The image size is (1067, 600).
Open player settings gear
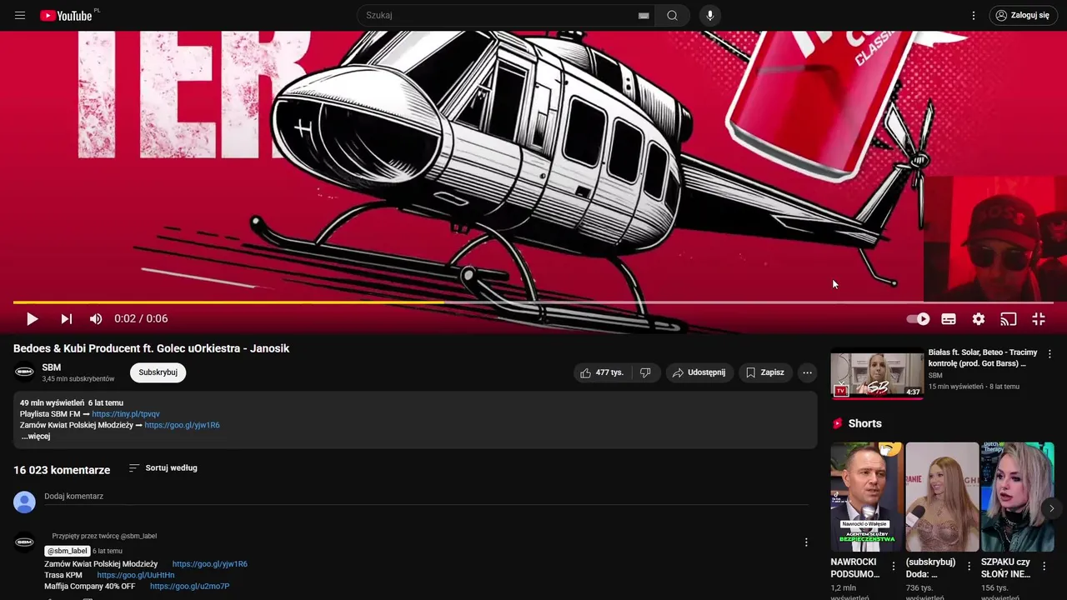979,318
